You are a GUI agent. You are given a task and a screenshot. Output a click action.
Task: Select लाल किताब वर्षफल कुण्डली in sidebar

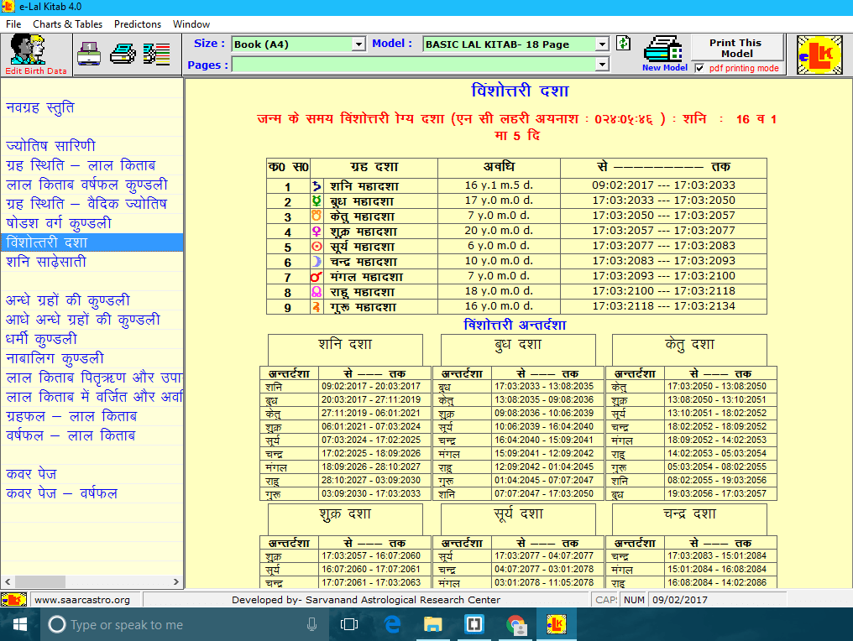tap(86, 185)
